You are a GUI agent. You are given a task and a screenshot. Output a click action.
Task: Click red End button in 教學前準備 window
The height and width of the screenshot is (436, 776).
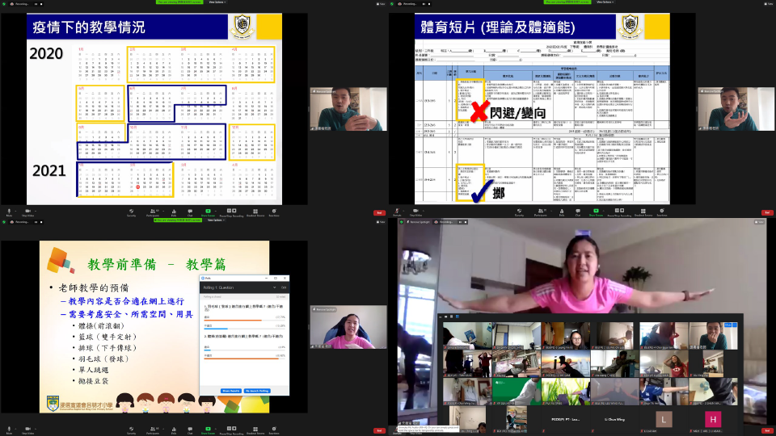click(379, 430)
